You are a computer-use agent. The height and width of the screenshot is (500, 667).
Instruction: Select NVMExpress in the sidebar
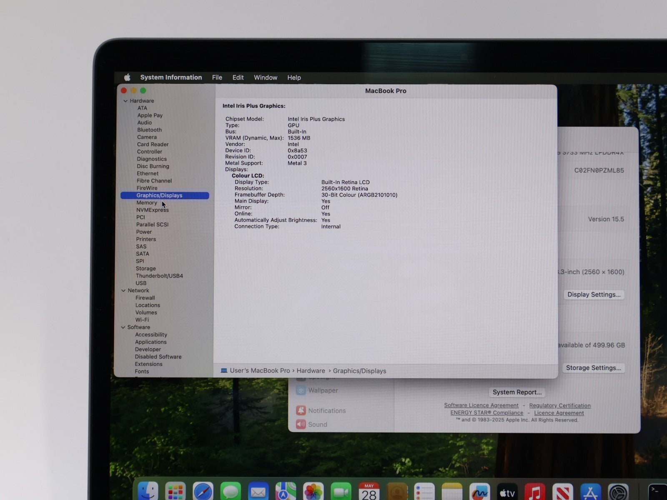coord(152,210)
